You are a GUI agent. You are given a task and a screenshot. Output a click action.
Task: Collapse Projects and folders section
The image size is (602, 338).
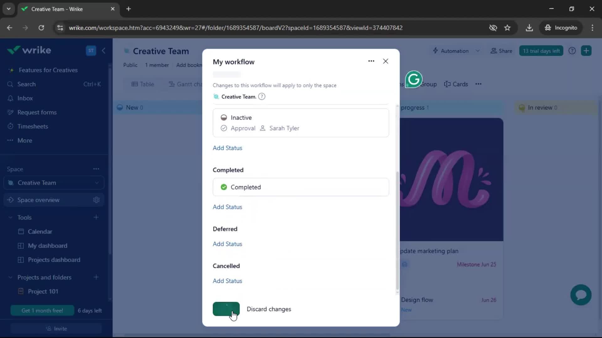[x=10, y=278]
